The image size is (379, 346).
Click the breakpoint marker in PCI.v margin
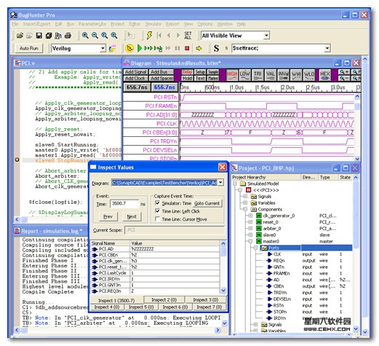click(17, 160)
